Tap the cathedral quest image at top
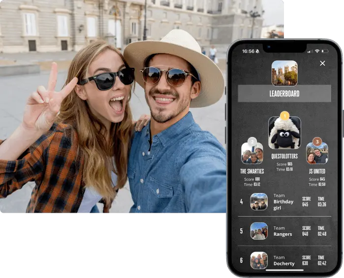The image size is (344, 278). (284, 73)
